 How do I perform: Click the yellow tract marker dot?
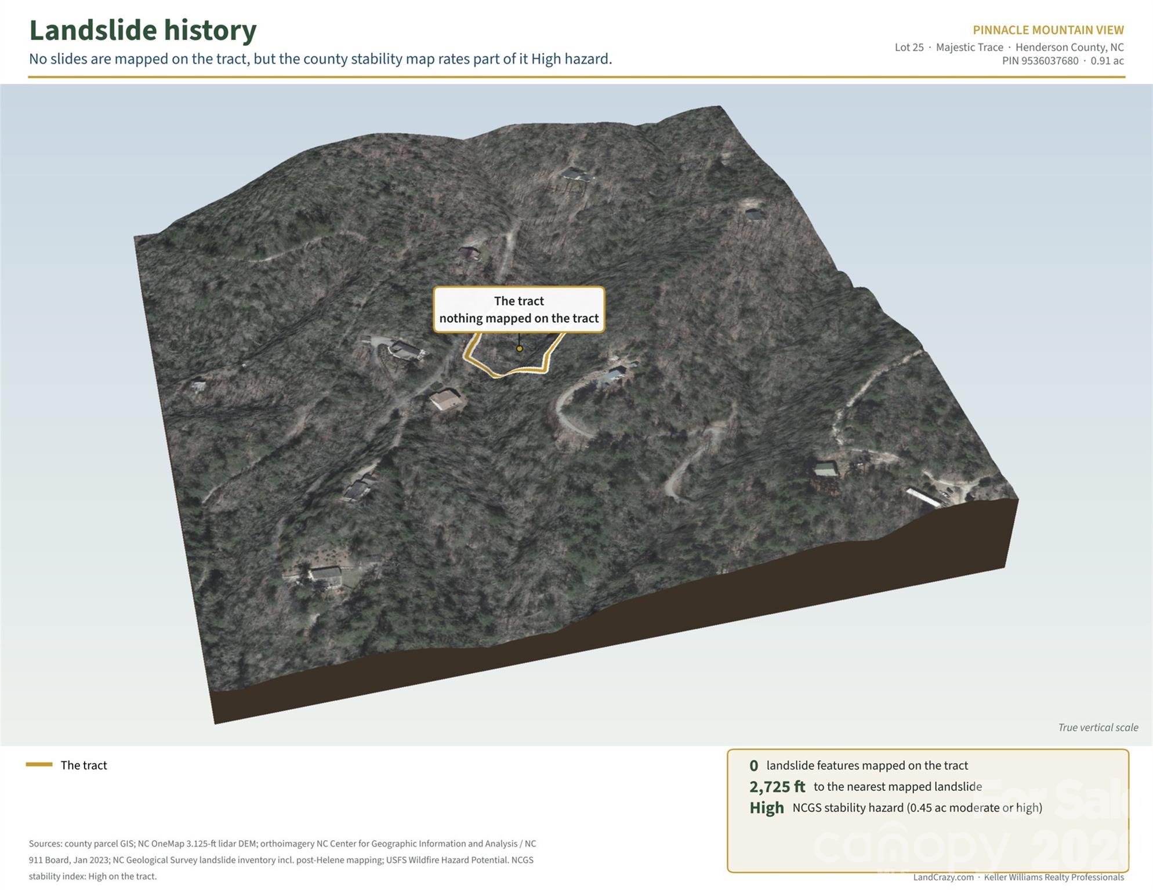click(520, 349)
